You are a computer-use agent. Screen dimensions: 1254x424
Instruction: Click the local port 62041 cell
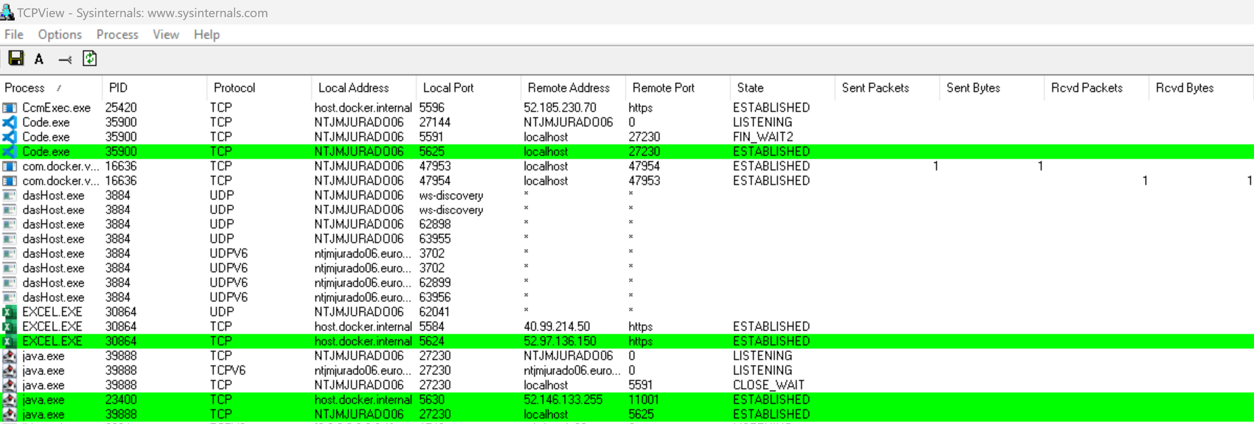434,312
